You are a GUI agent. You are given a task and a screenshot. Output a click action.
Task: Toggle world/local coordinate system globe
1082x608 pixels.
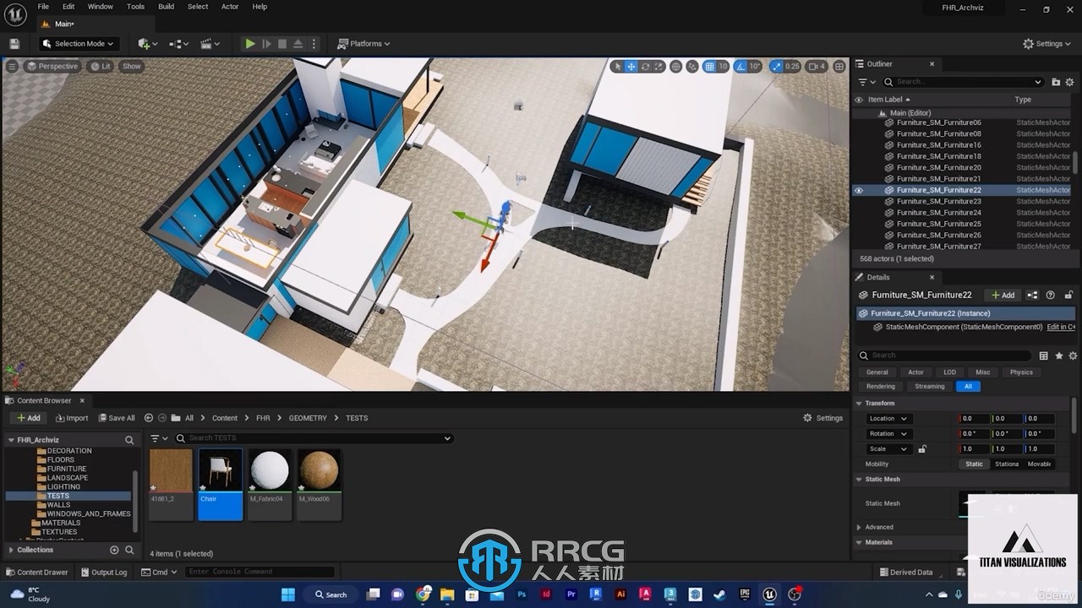677,66
